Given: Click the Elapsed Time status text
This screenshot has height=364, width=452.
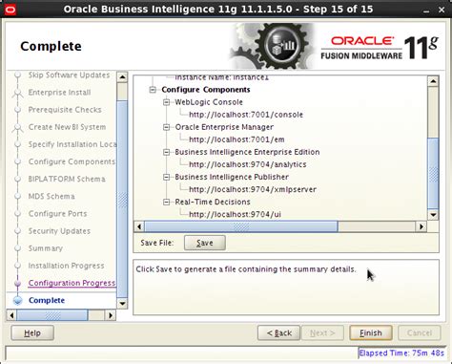Looking at the screenshot, I should click(401, 353).
